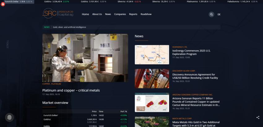Open ticker headline 'Gold, silver, and artificial intelligence'
The width and height of the screenshot is (263, 127).
69,27
